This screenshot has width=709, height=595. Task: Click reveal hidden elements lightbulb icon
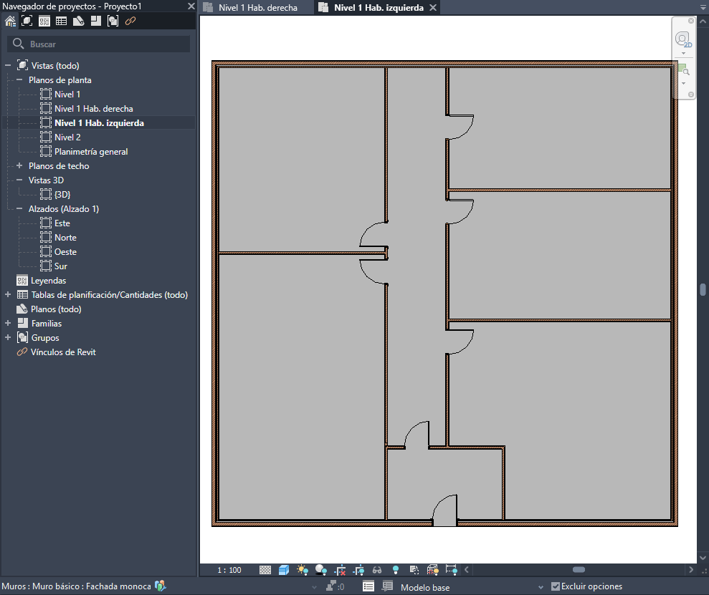(395, 570)
